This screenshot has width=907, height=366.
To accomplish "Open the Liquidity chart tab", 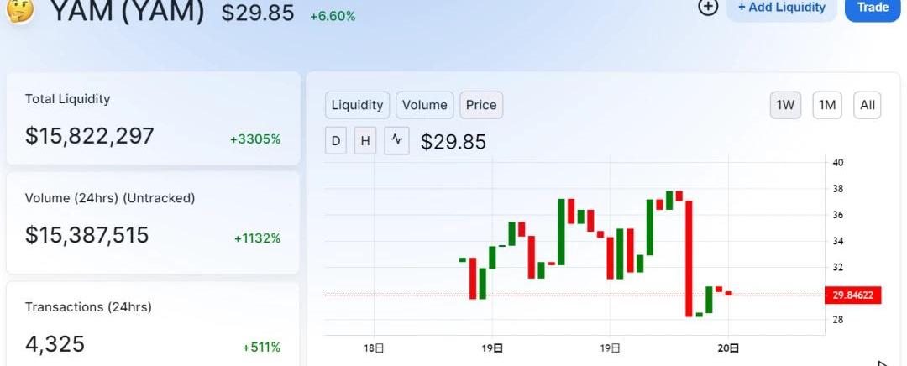I will coord(358,105).
